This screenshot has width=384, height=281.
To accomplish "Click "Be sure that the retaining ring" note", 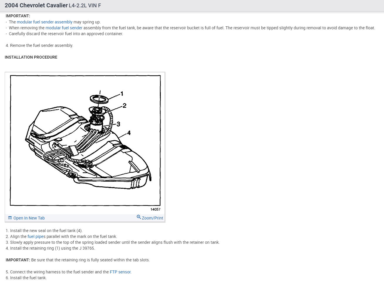I will (90, 260).
